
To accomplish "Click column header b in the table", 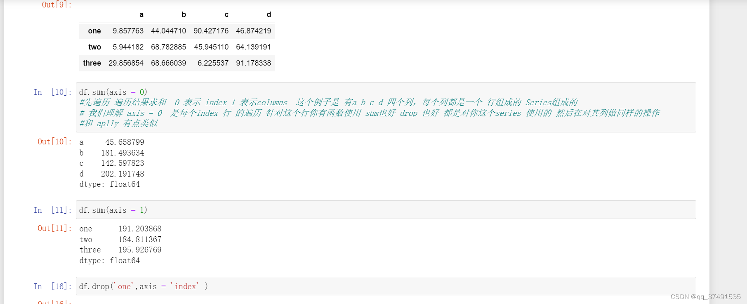I will tap(184, 14).
